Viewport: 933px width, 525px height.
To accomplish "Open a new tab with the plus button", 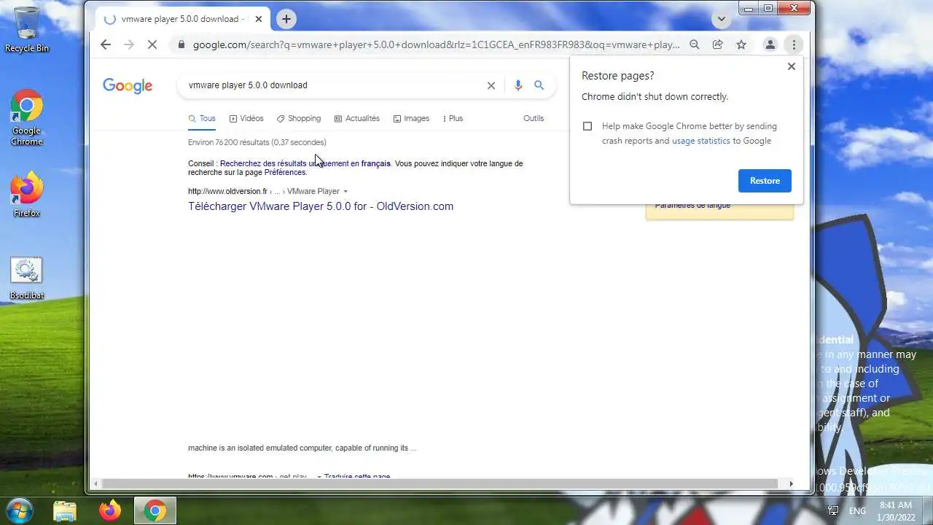I will pos(286,19).
